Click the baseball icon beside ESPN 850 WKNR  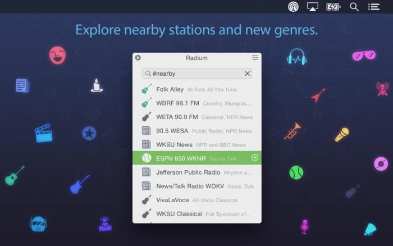[x=147, y=158]
